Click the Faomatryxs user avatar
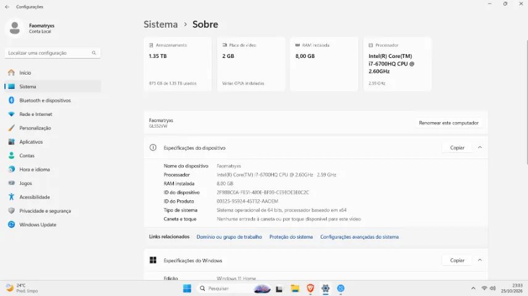The height and width of the screenshot is (296, 528). (14, 28)
